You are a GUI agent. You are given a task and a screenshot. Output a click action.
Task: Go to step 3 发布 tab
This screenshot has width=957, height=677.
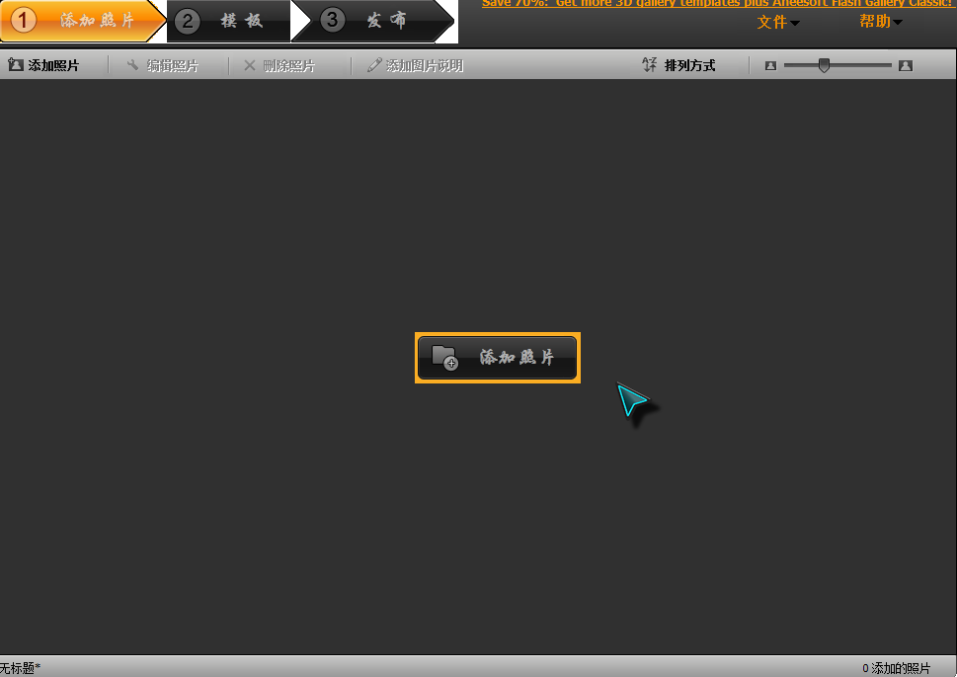coord(373,22)
